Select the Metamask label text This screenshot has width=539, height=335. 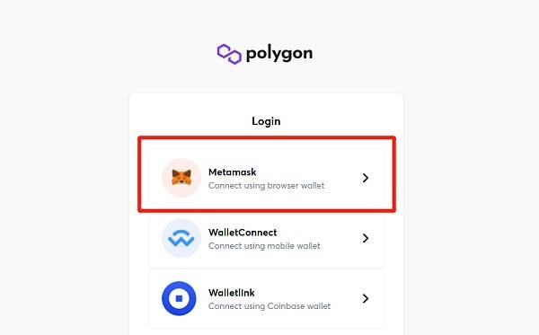point(233,172)
